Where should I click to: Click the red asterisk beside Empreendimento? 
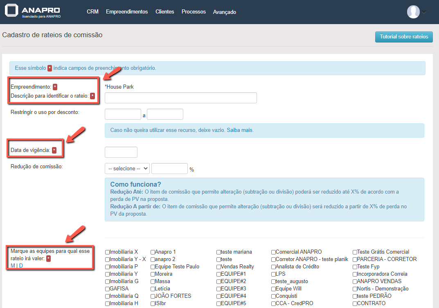tap(55, 87)
